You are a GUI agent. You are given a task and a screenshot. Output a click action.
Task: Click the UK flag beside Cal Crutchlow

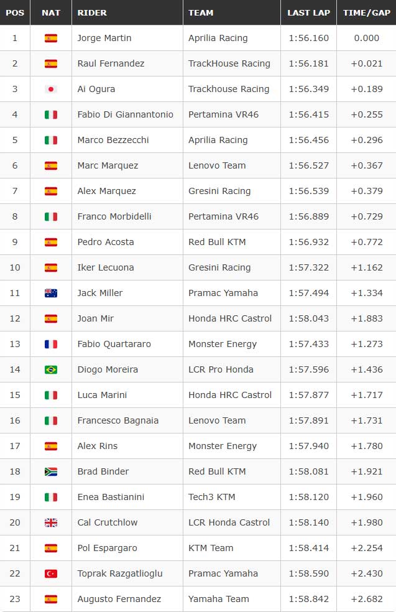point(51,522)
